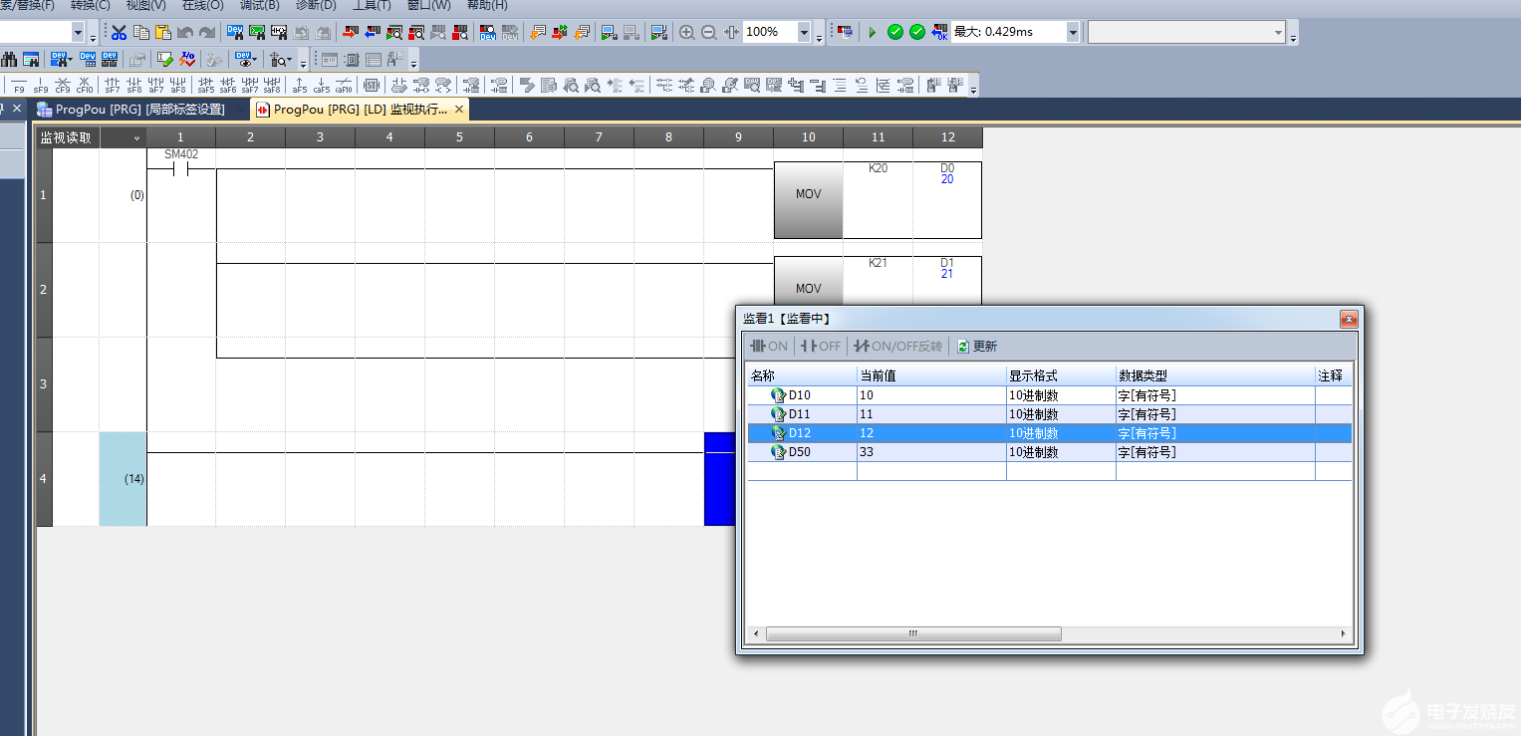Click the step (14) row label
1521x736 pixels.
click(133, 479)
